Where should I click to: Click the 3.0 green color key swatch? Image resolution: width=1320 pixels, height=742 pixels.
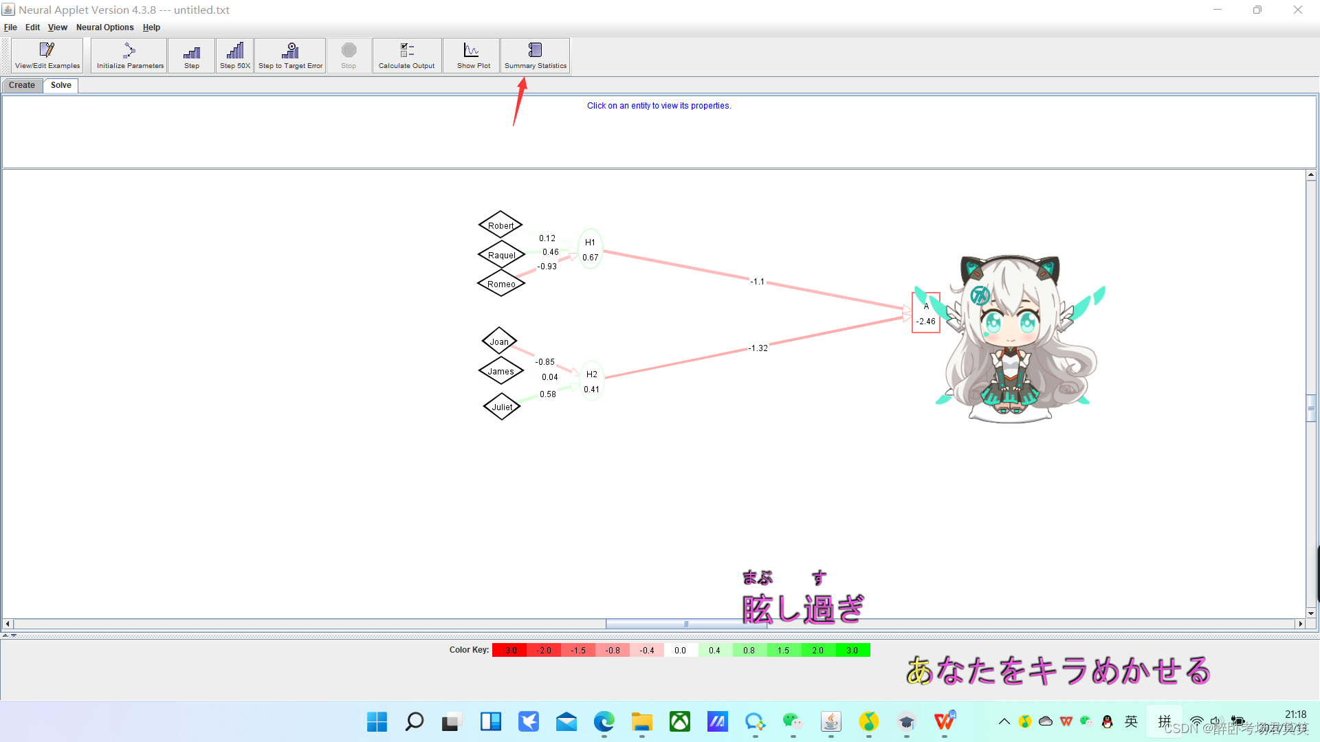click(x=852, y=650)
